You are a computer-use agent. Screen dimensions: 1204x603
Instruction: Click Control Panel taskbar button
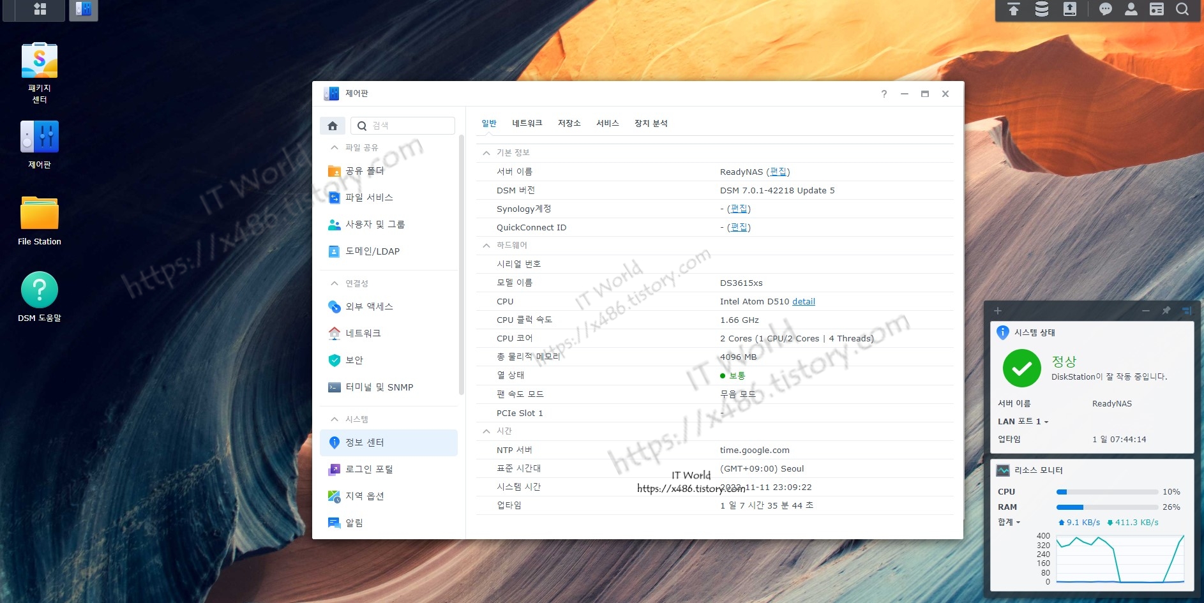coord(84,10)
